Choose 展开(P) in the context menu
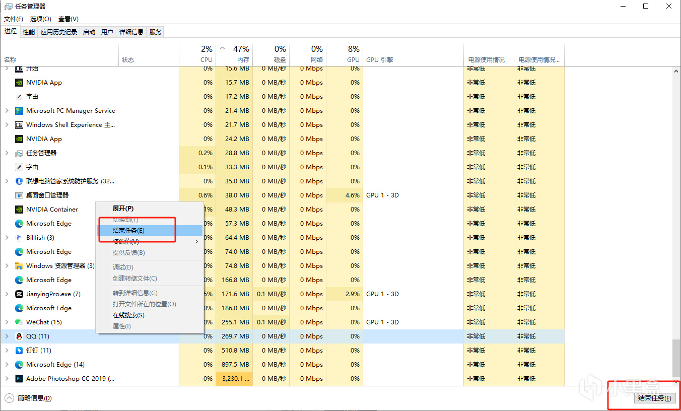The image size is (681, 411). click(x=150, y=209)
